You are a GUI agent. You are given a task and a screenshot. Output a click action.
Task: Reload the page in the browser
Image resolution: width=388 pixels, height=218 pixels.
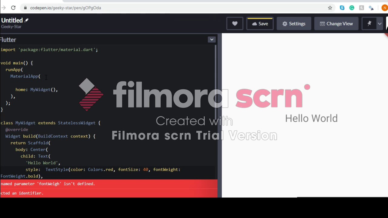(x=13, y=8)
